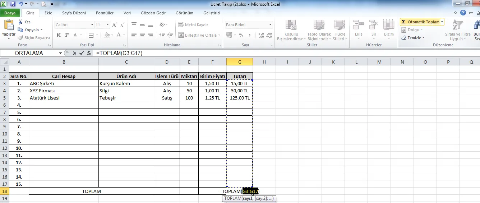This screenshot has width=480, height=203.
Task: Switch to the Formüller ribbon tab
Action: [x=105, y=13]
